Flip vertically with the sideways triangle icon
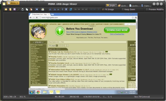 pos(62,9)
